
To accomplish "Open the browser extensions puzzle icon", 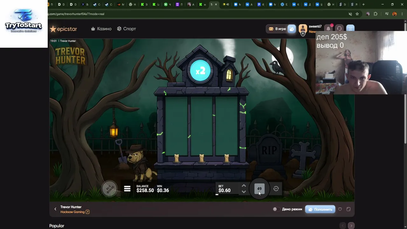I will 376,14.
